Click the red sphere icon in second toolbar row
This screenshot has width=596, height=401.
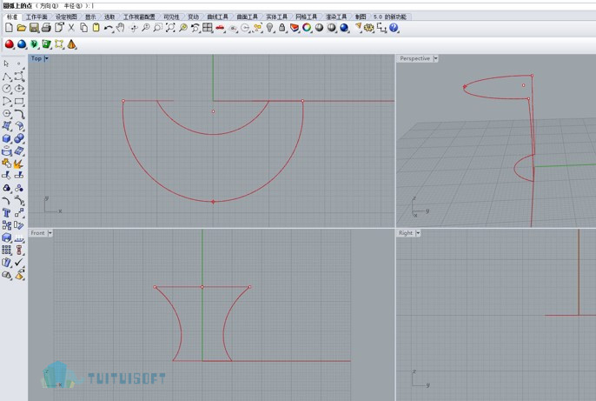[9, 44]
